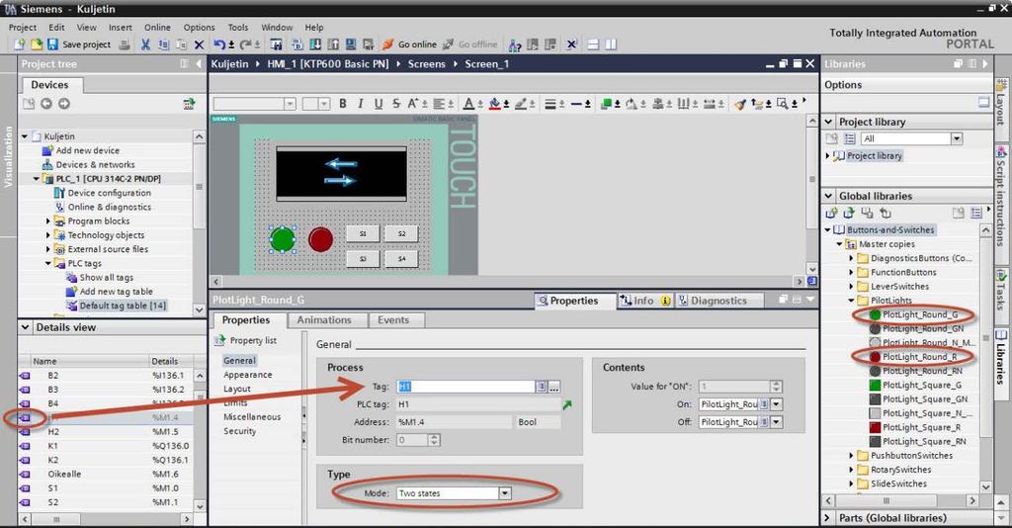The height and width of the screenshot is (528, 1012).
Task: Toggle Strikethrough text formatting
Action: (x=395, y=103)
